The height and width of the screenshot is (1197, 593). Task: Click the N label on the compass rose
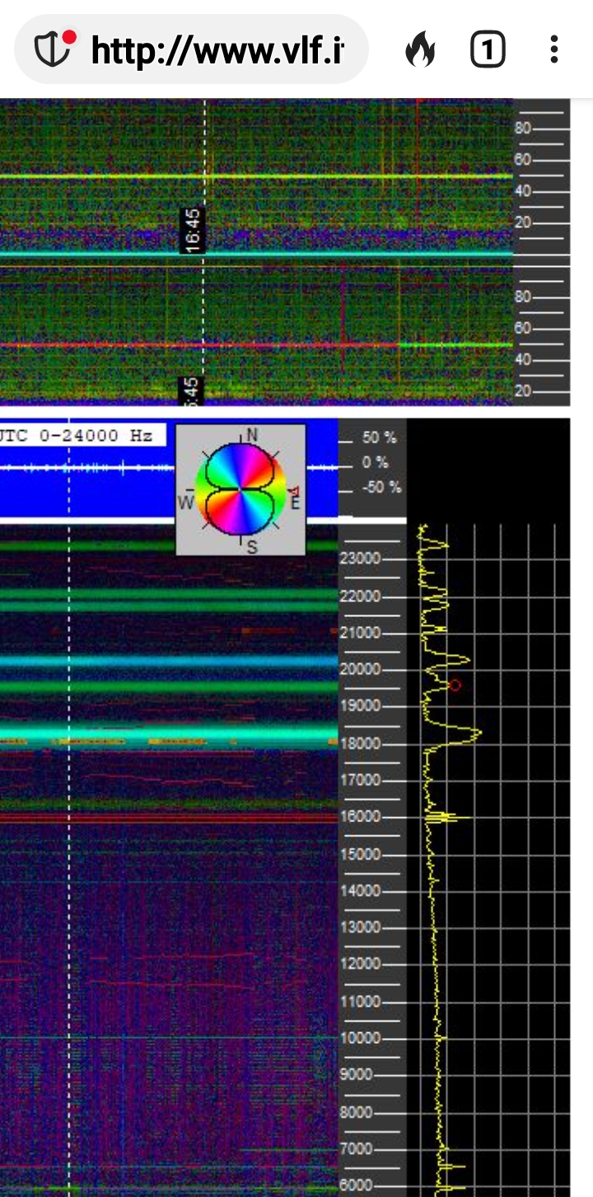[x=252, y=435]
